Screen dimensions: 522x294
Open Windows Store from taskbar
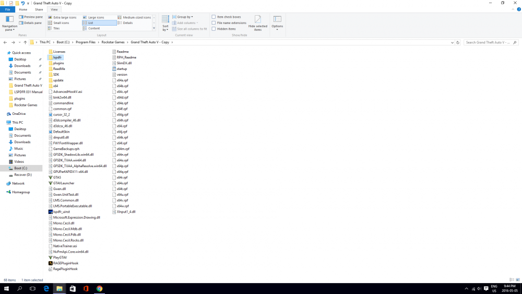coord(73,289)
